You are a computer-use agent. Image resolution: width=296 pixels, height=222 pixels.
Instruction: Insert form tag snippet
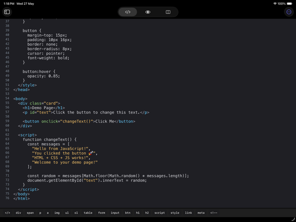[101, 213]
